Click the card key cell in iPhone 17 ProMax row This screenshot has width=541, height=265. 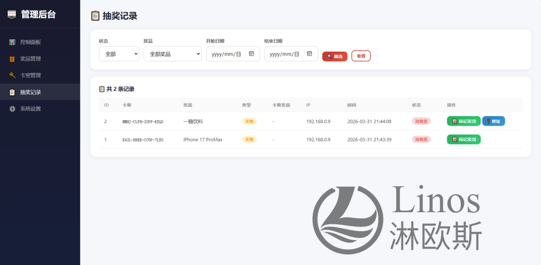(x=143, y=140)
